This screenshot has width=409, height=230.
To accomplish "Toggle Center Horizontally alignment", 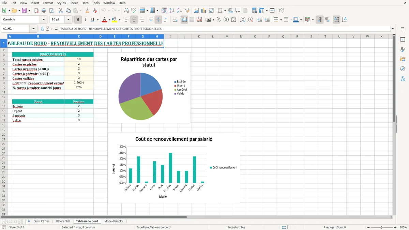I will pyautogui.click(x=134, y=20).
